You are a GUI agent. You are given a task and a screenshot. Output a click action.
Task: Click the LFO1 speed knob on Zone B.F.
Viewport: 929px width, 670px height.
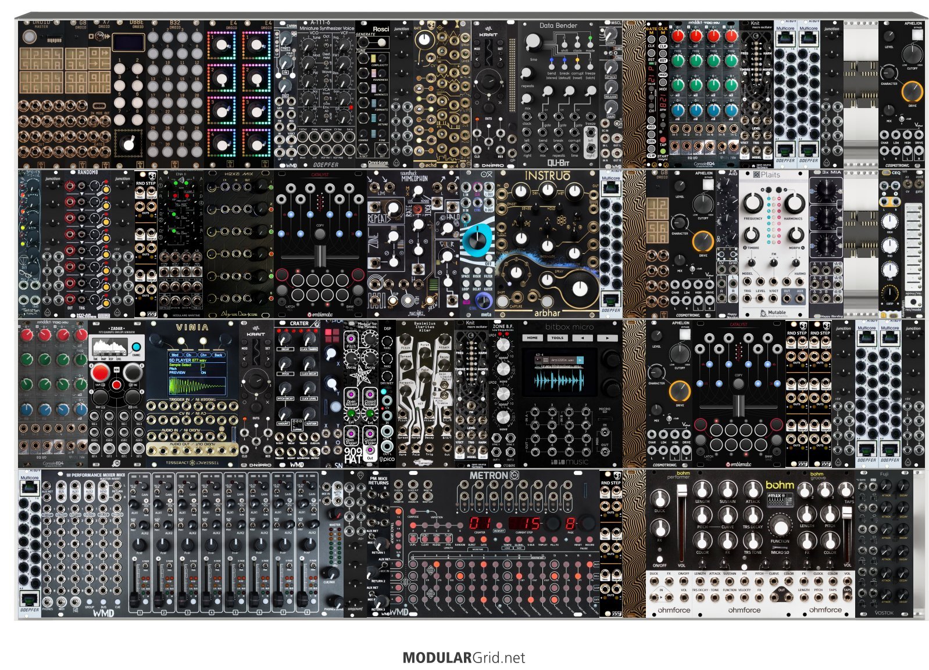point(503,344)
